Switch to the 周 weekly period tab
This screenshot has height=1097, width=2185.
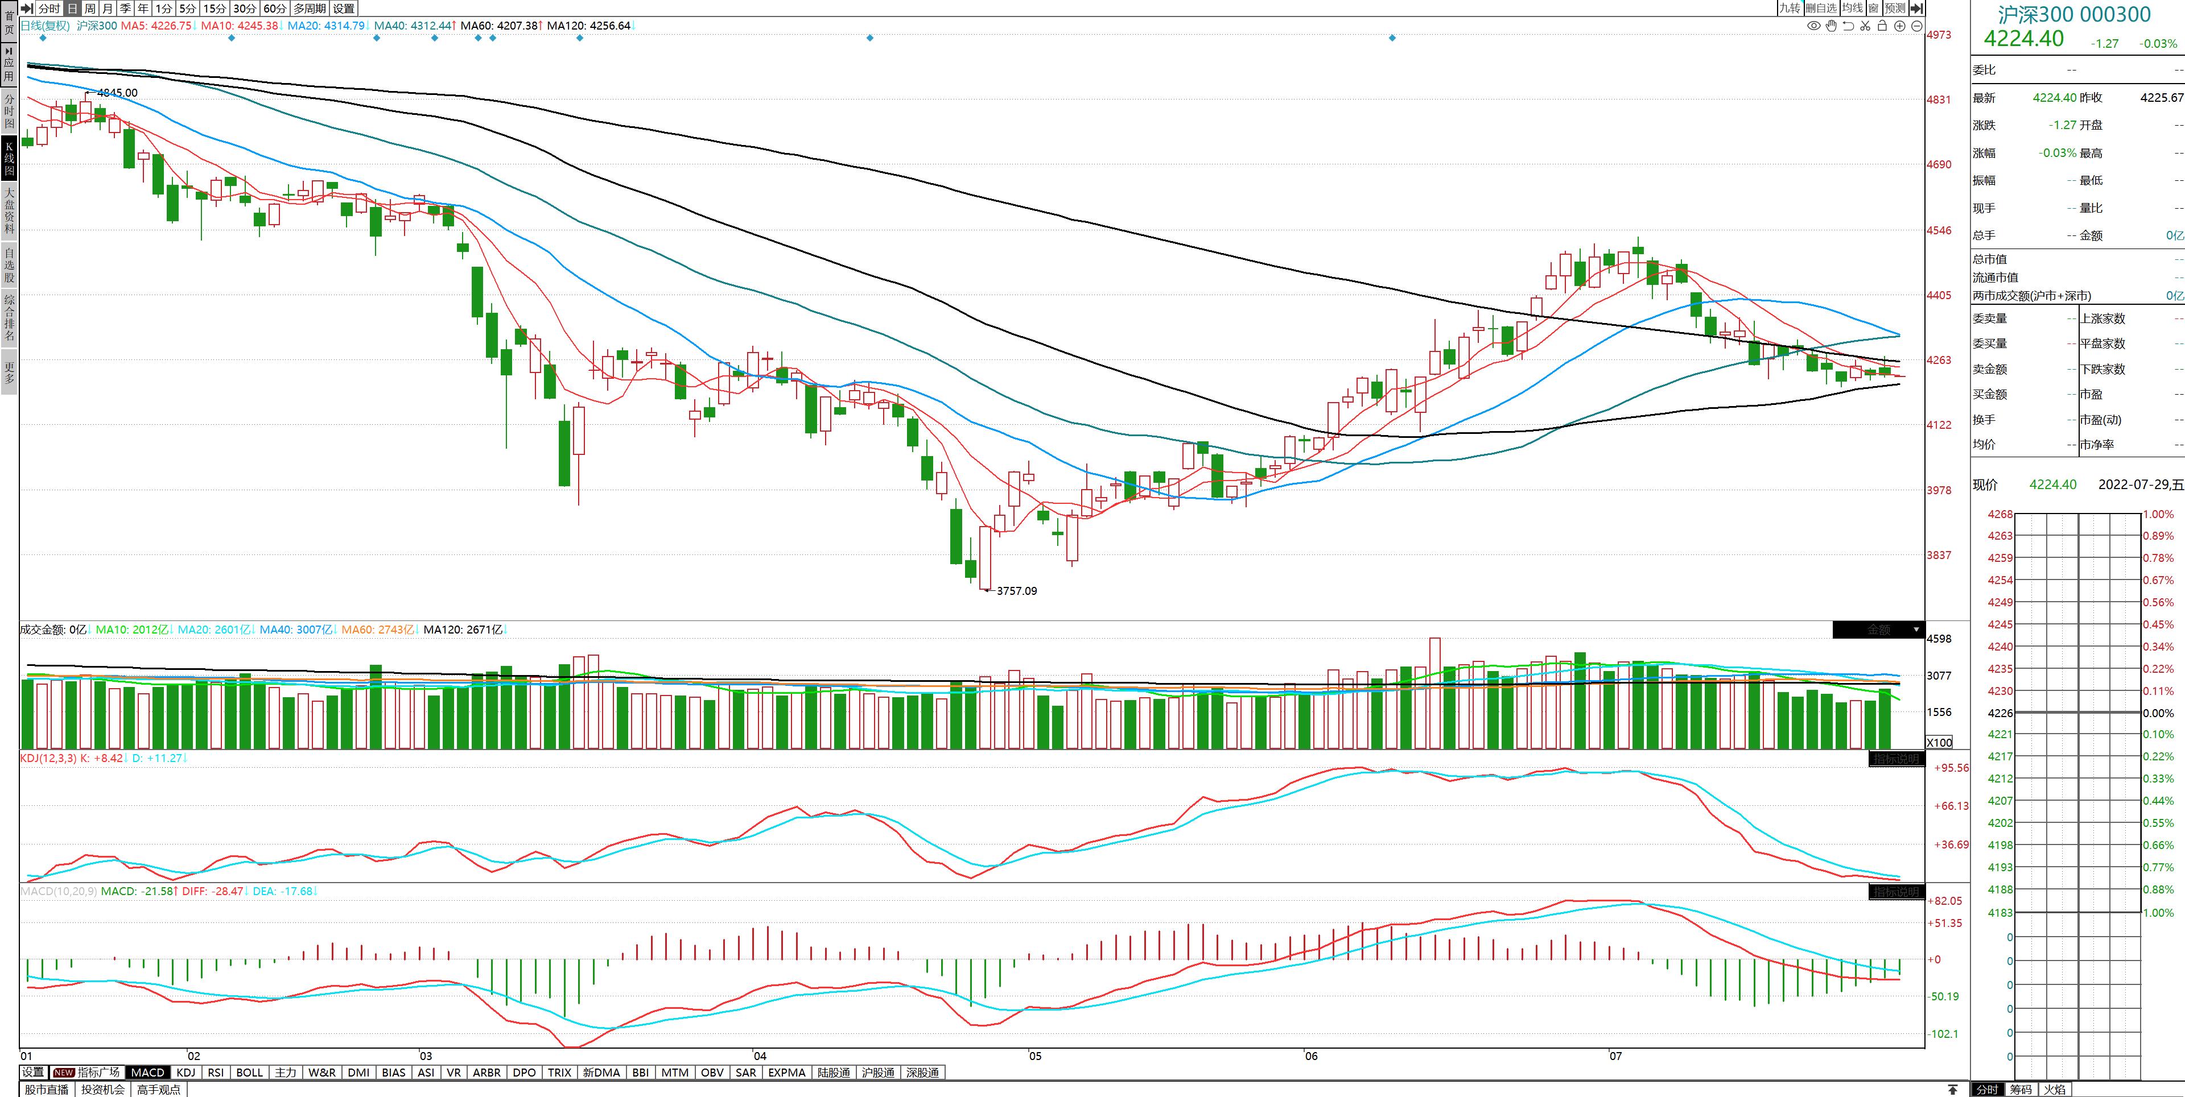(90, 9)
